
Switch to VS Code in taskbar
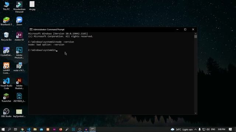pos(29,129)
